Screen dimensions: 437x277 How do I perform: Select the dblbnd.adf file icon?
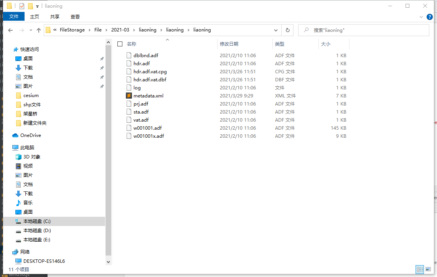point(129,55)
